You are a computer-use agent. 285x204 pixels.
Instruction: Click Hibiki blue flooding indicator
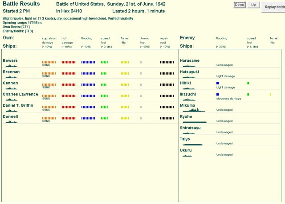pos(218,83)
